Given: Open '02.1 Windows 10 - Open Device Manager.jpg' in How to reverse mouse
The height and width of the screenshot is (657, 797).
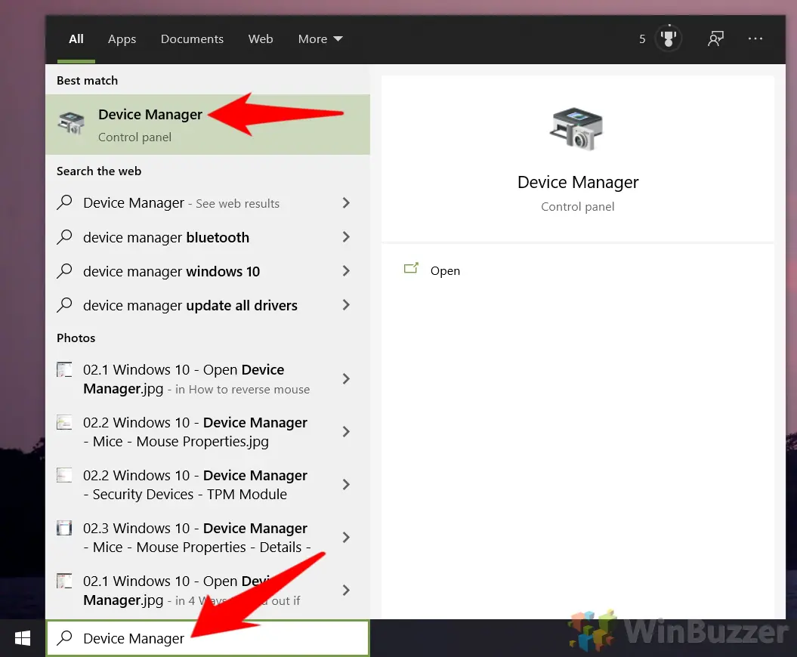Looking at the screenshot, I should (208, 378).
